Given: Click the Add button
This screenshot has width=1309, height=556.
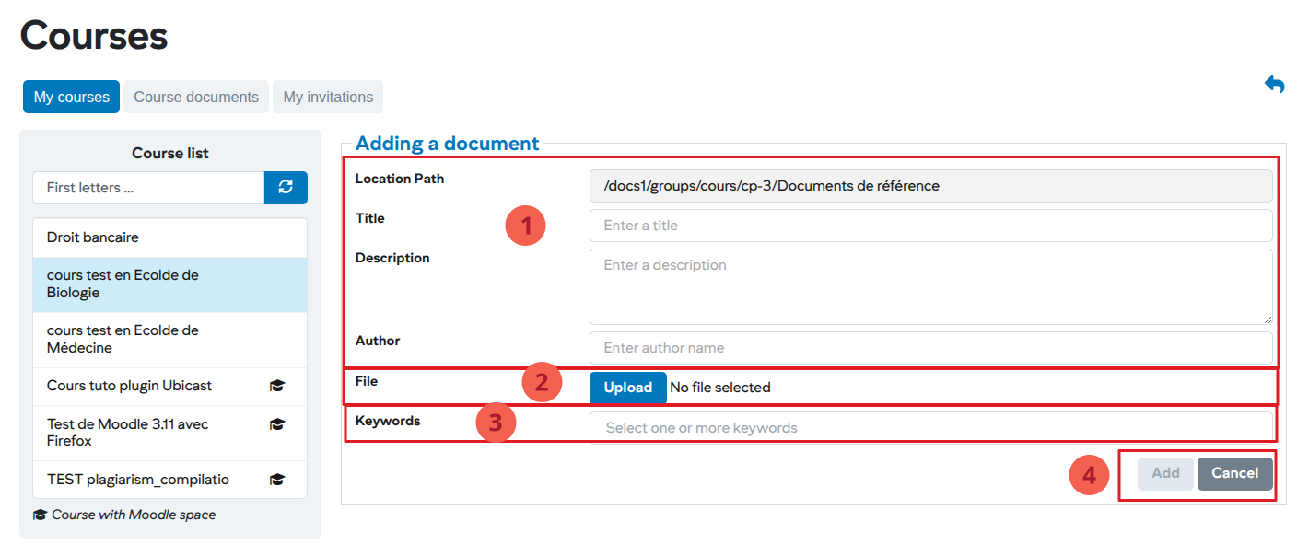Looking at the screenshot, I should point(1165,473).
